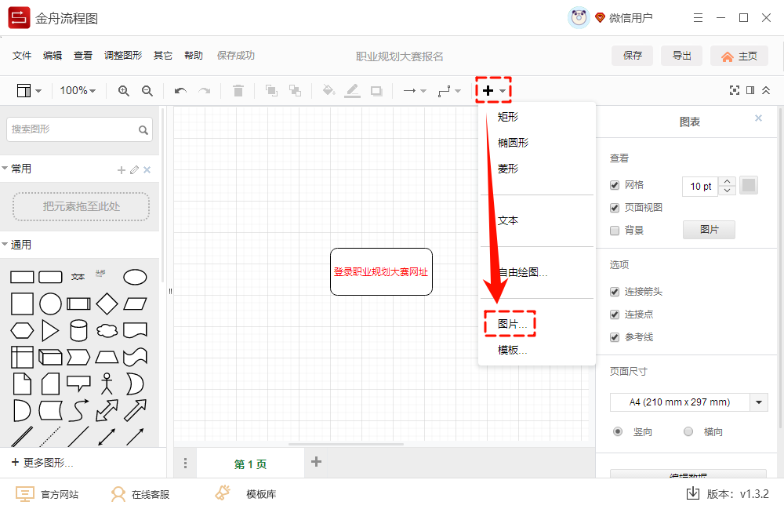Screen dimensions: 784x509
Task: Toggle the 背景 background checkbox
Action: point(614,229)
